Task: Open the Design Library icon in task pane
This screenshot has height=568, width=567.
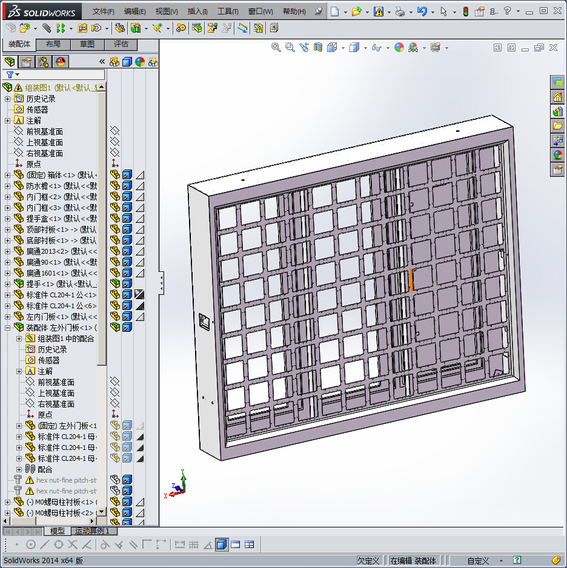Action: click(x=557, y=111)
